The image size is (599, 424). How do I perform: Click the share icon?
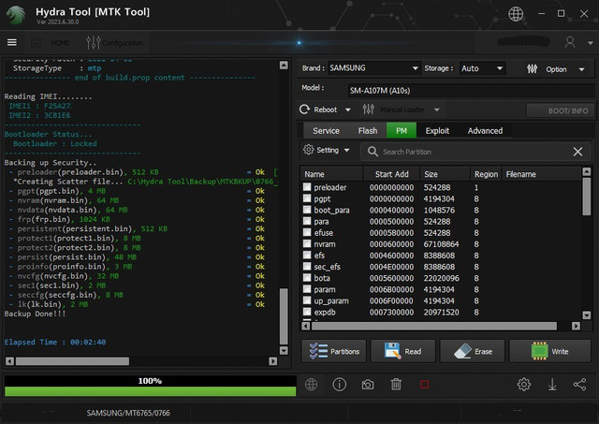click(579, 385)
